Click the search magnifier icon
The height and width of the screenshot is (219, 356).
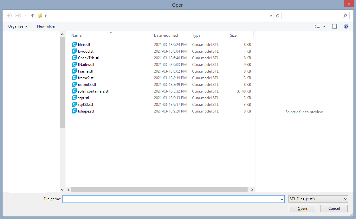(345, 16)
